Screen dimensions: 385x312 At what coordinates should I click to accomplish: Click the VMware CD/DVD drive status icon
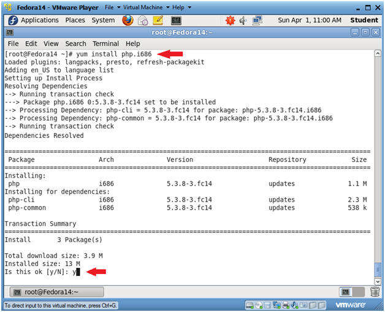coord(259,305)
